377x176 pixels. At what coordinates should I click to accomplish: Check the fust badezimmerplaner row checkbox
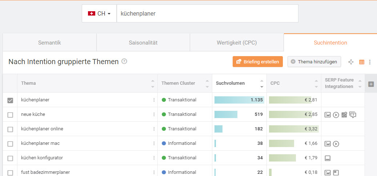click(10, 173)
